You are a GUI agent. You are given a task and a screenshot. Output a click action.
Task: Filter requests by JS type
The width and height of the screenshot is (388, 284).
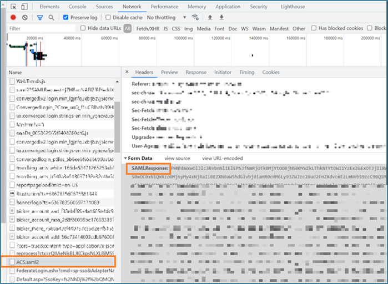coord(165,29)
